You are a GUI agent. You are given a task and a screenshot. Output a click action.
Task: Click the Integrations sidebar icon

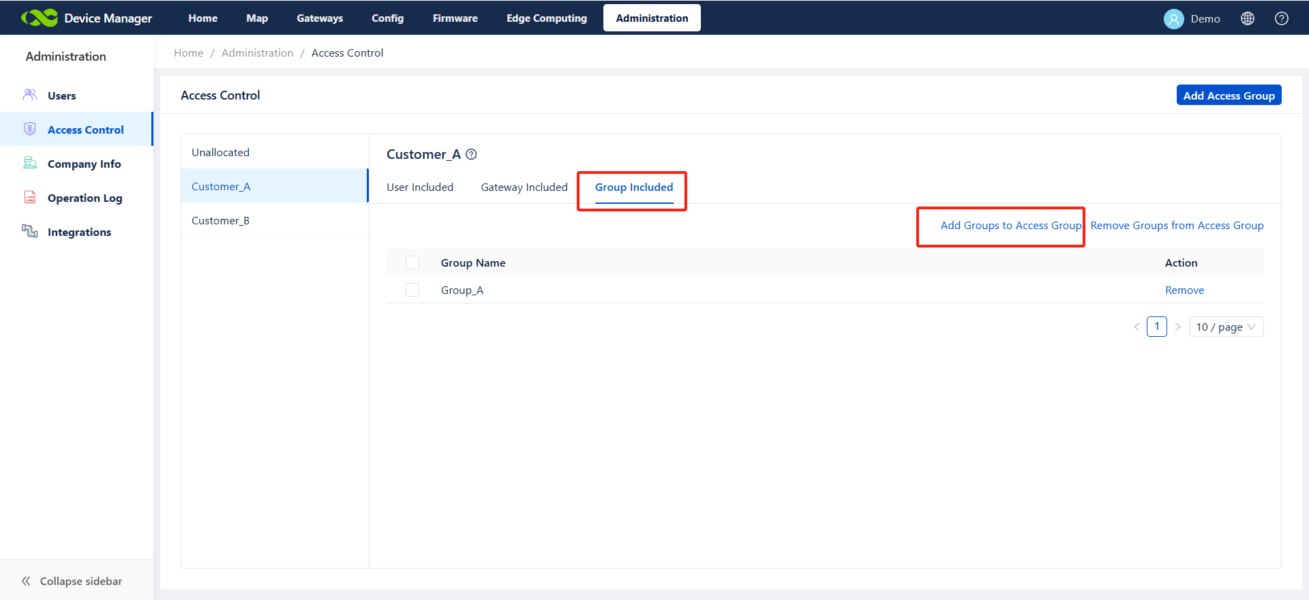click(30, 232)
